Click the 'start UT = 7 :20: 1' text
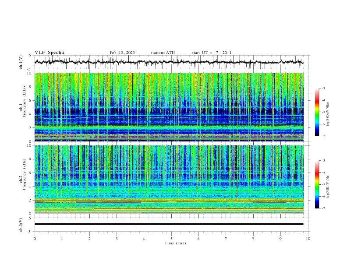This screenshot has height=268, width=347. (212, 53)
